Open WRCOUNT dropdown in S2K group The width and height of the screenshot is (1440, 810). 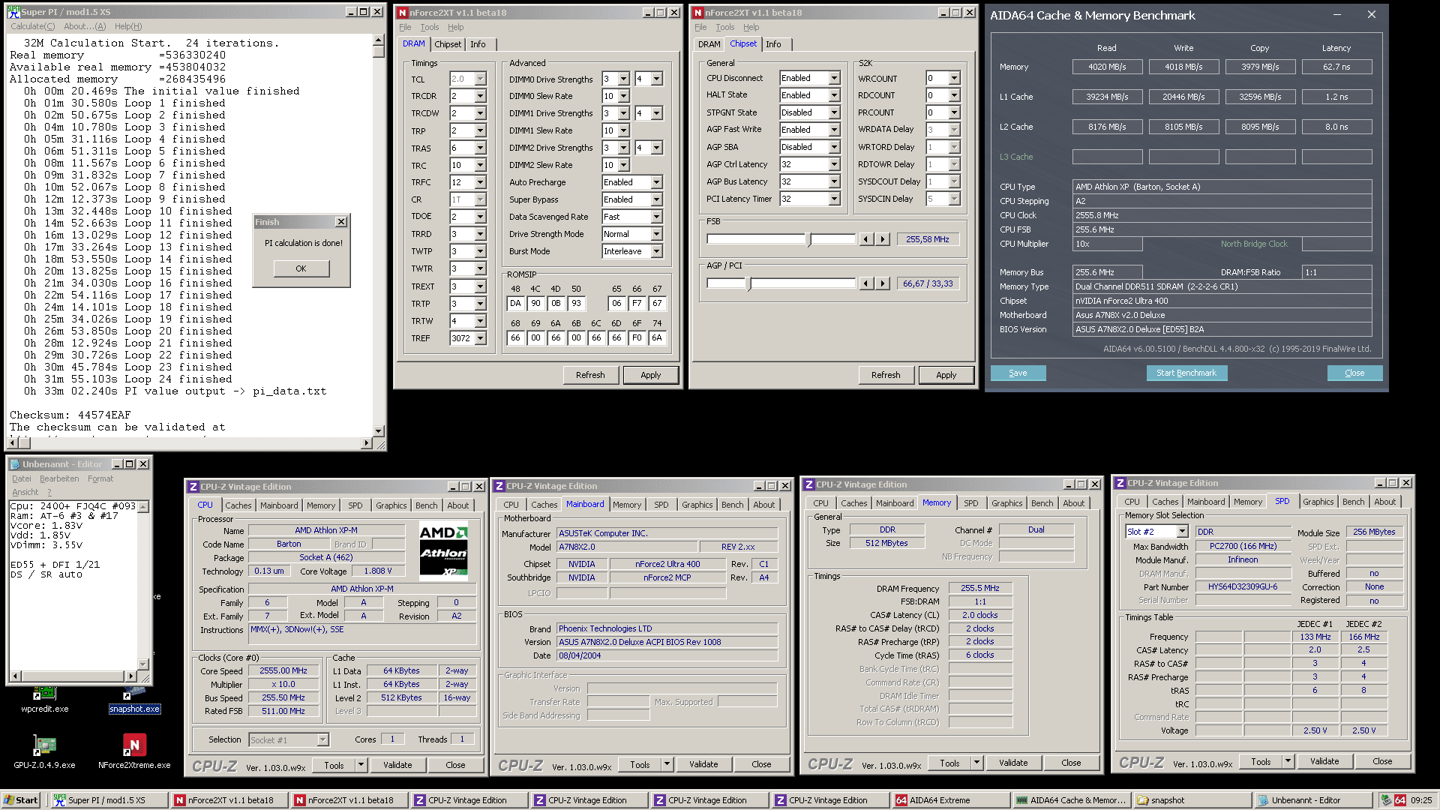(954, 78)
